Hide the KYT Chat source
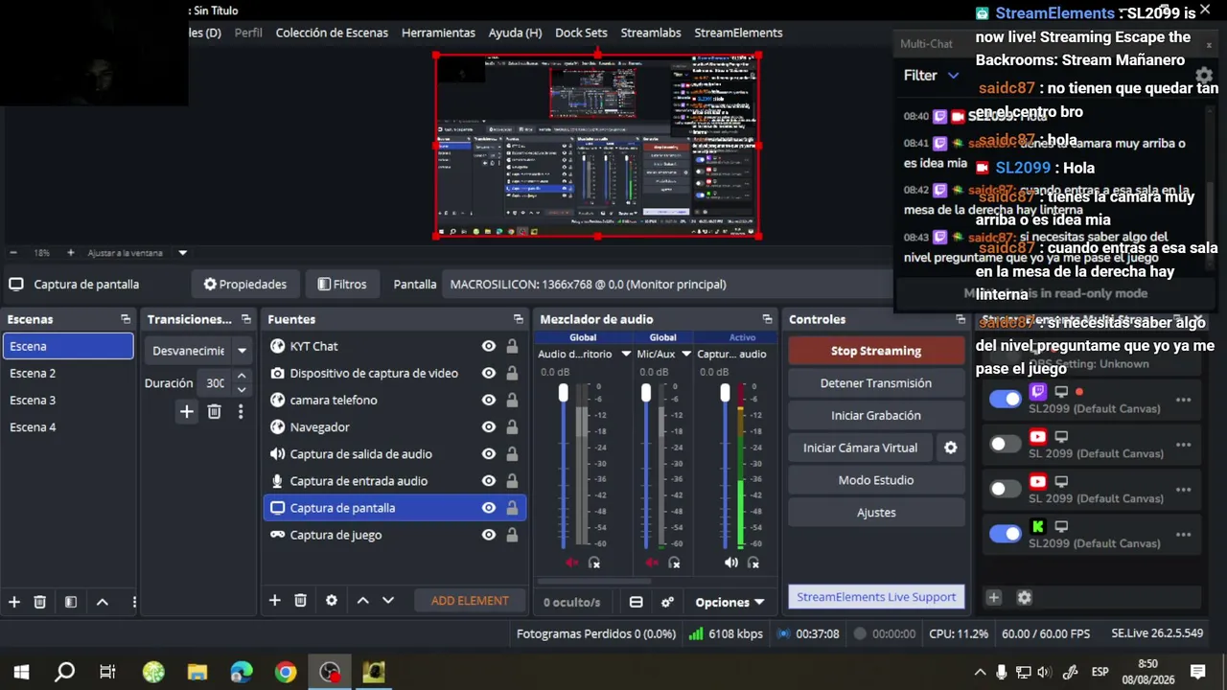 [489, 346]
